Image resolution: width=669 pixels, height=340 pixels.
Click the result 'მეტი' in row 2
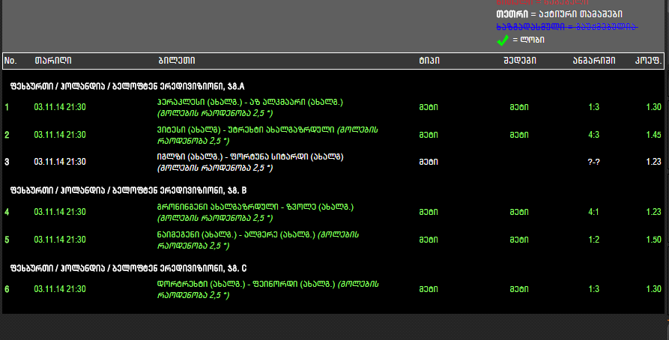coord(519,135)
